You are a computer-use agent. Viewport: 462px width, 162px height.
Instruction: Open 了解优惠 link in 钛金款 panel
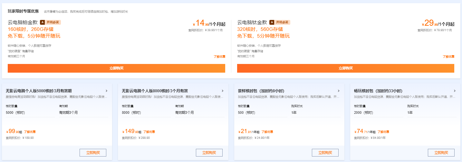(x=448, y=57)
